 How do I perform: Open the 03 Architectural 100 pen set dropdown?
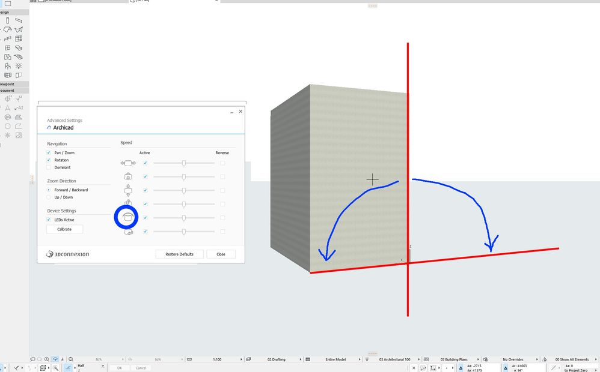[395, 359]
